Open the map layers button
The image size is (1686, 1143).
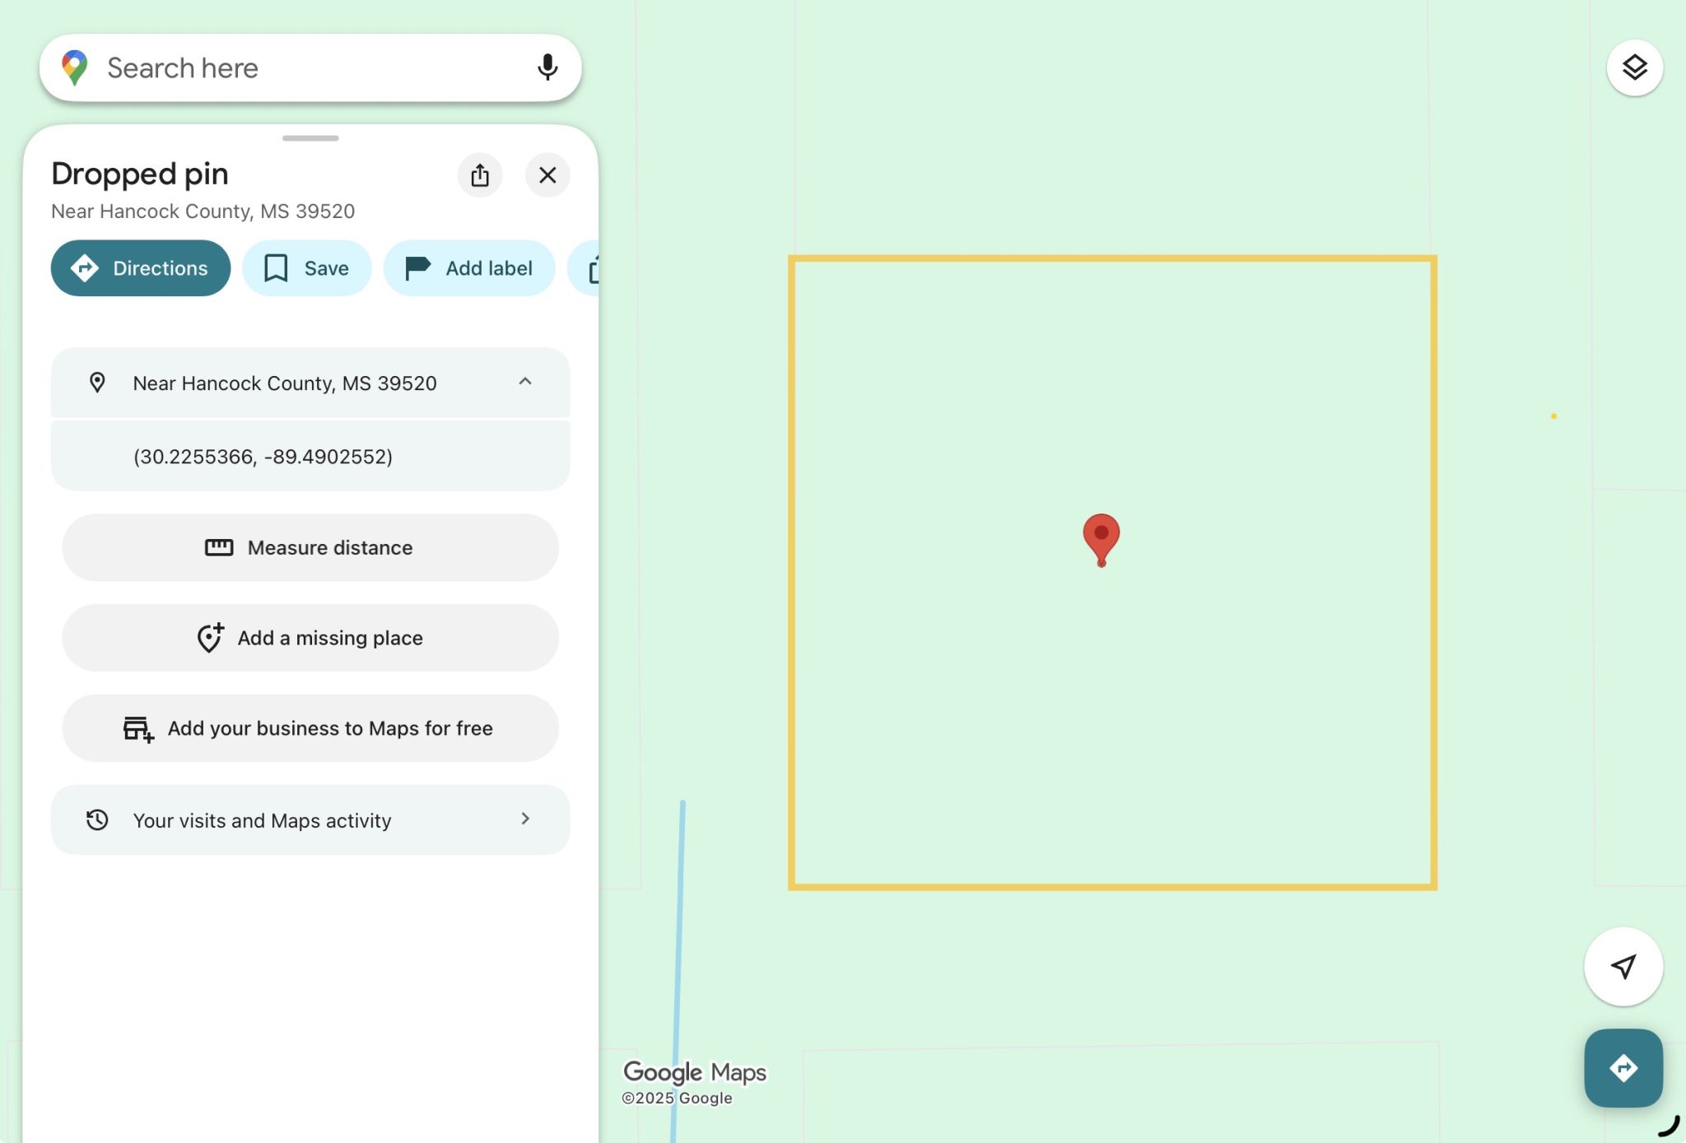tap(1634, 67)
